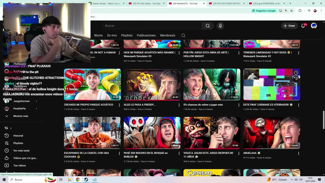
Task: Open 0% chances de volver thumbnail
Action: [x=212, y=84]
